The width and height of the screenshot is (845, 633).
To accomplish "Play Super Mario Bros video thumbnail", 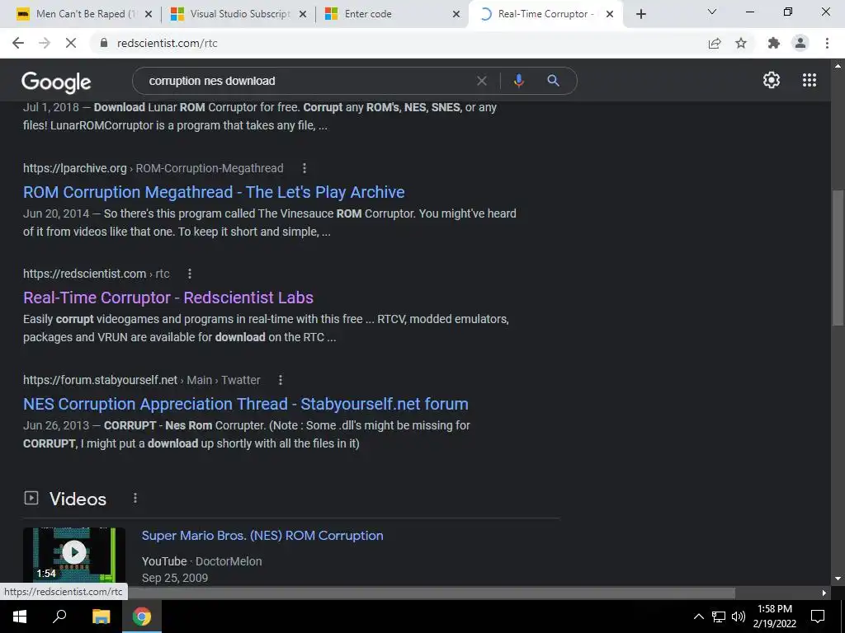I will tap(74, 555).
